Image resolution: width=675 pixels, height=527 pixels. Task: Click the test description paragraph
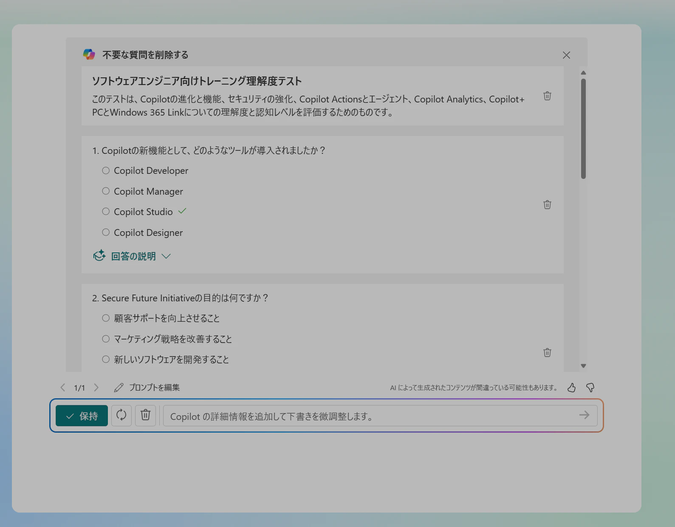(308, 105)
